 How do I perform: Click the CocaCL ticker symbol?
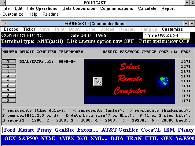151,130
